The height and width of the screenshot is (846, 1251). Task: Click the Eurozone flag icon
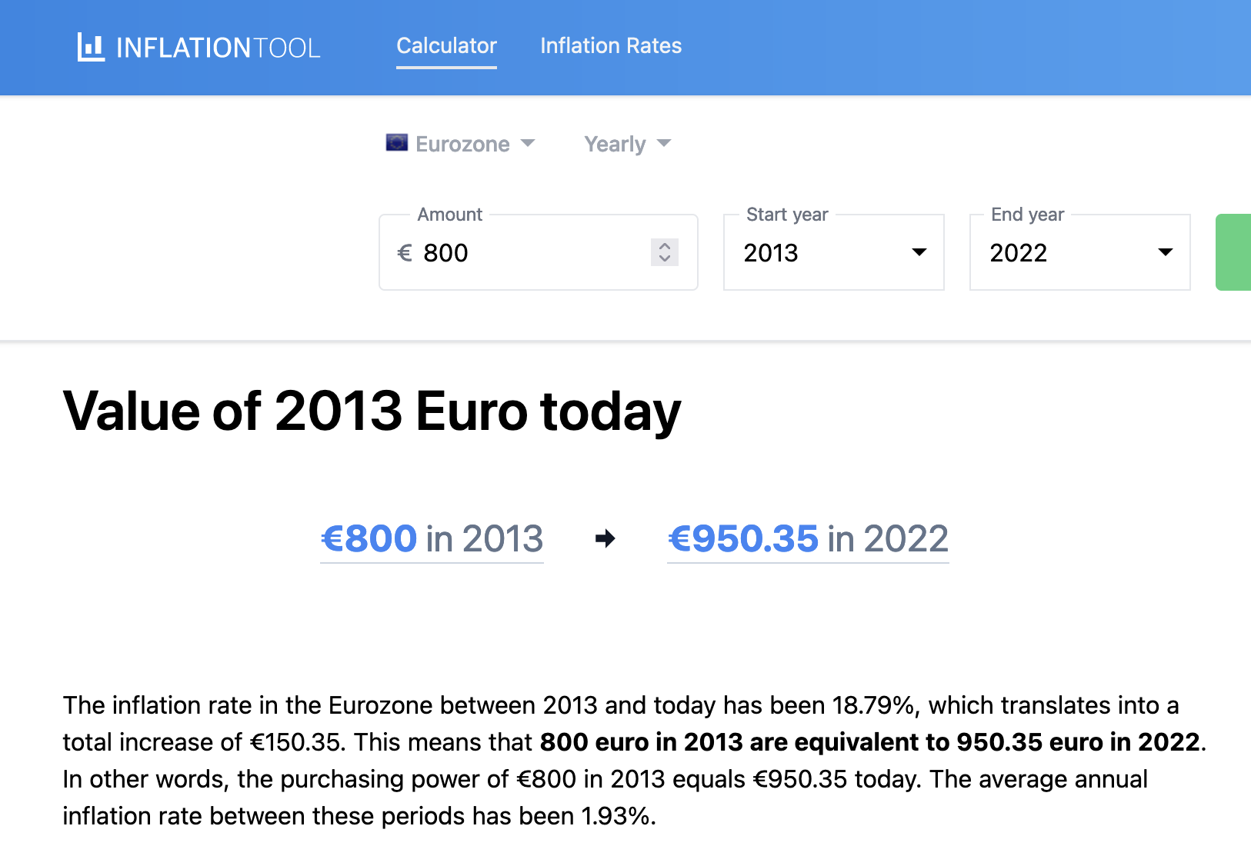click(x=397, y=143)
